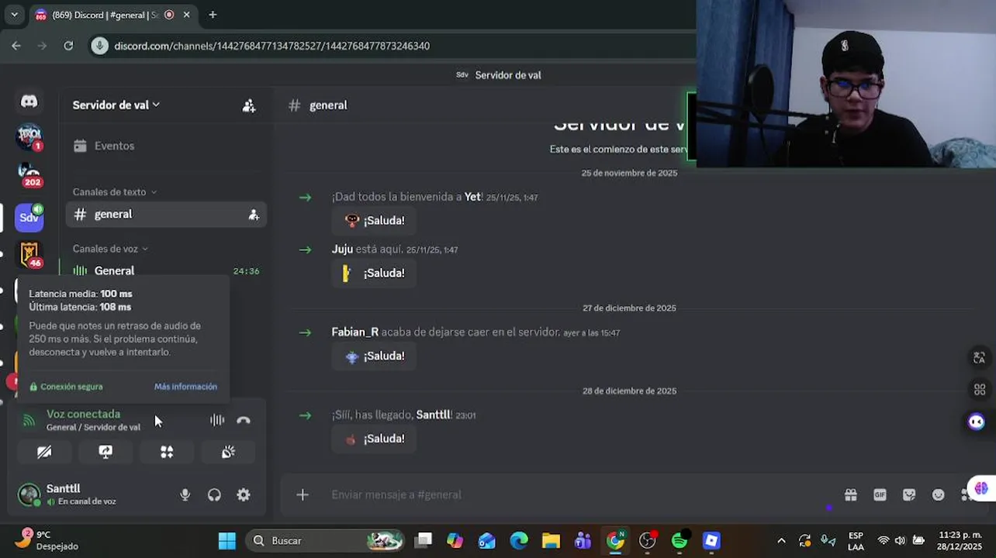Toggle noise suppression waveform icon

pos(217,420)
